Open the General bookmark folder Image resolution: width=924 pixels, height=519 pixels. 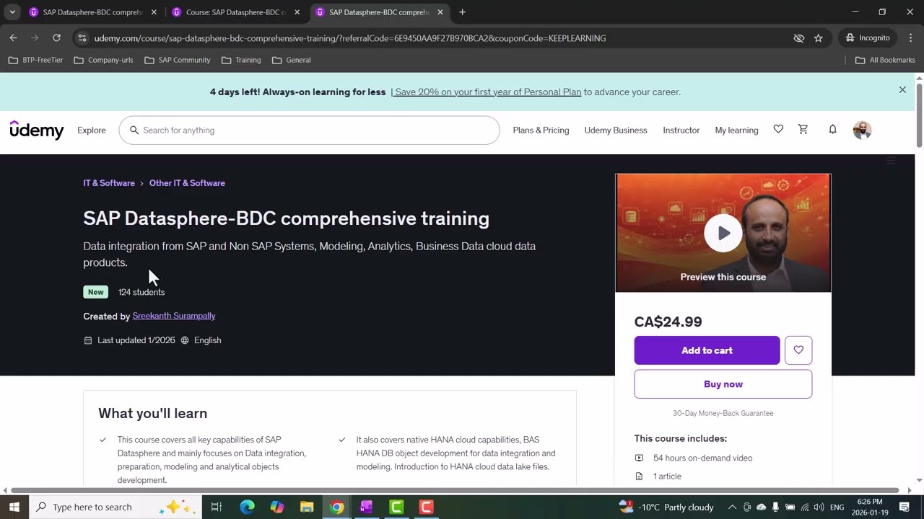pos(292,60)
